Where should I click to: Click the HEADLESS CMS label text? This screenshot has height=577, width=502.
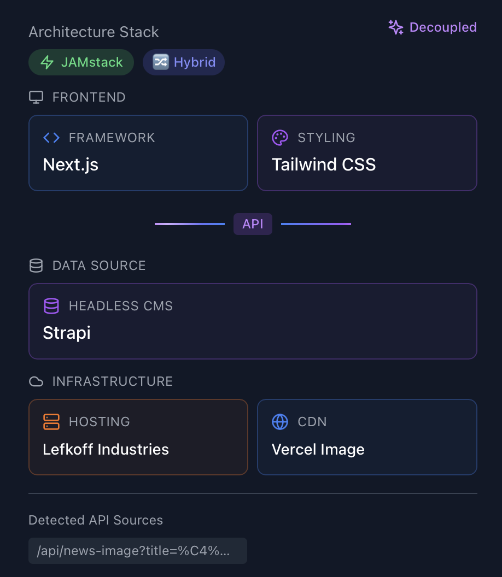pos(121,306)
